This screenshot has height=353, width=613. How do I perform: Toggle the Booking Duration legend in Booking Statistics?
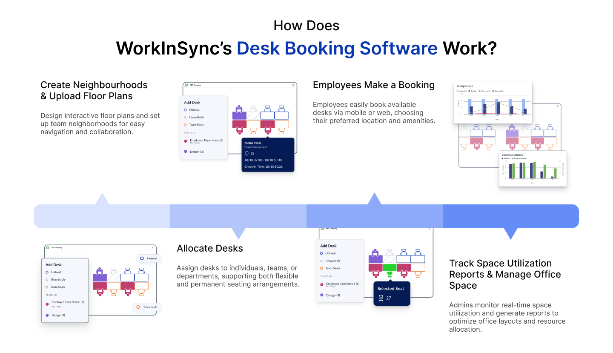pos(520,158)
